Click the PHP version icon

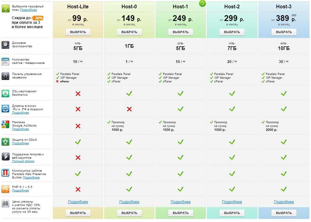[6, 189]
